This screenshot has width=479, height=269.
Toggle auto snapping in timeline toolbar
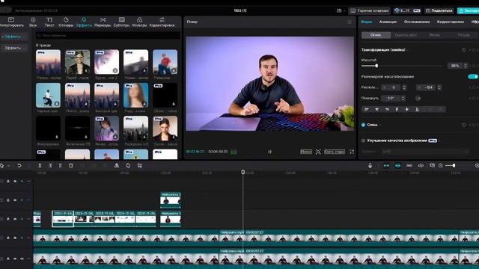point(397,166)
